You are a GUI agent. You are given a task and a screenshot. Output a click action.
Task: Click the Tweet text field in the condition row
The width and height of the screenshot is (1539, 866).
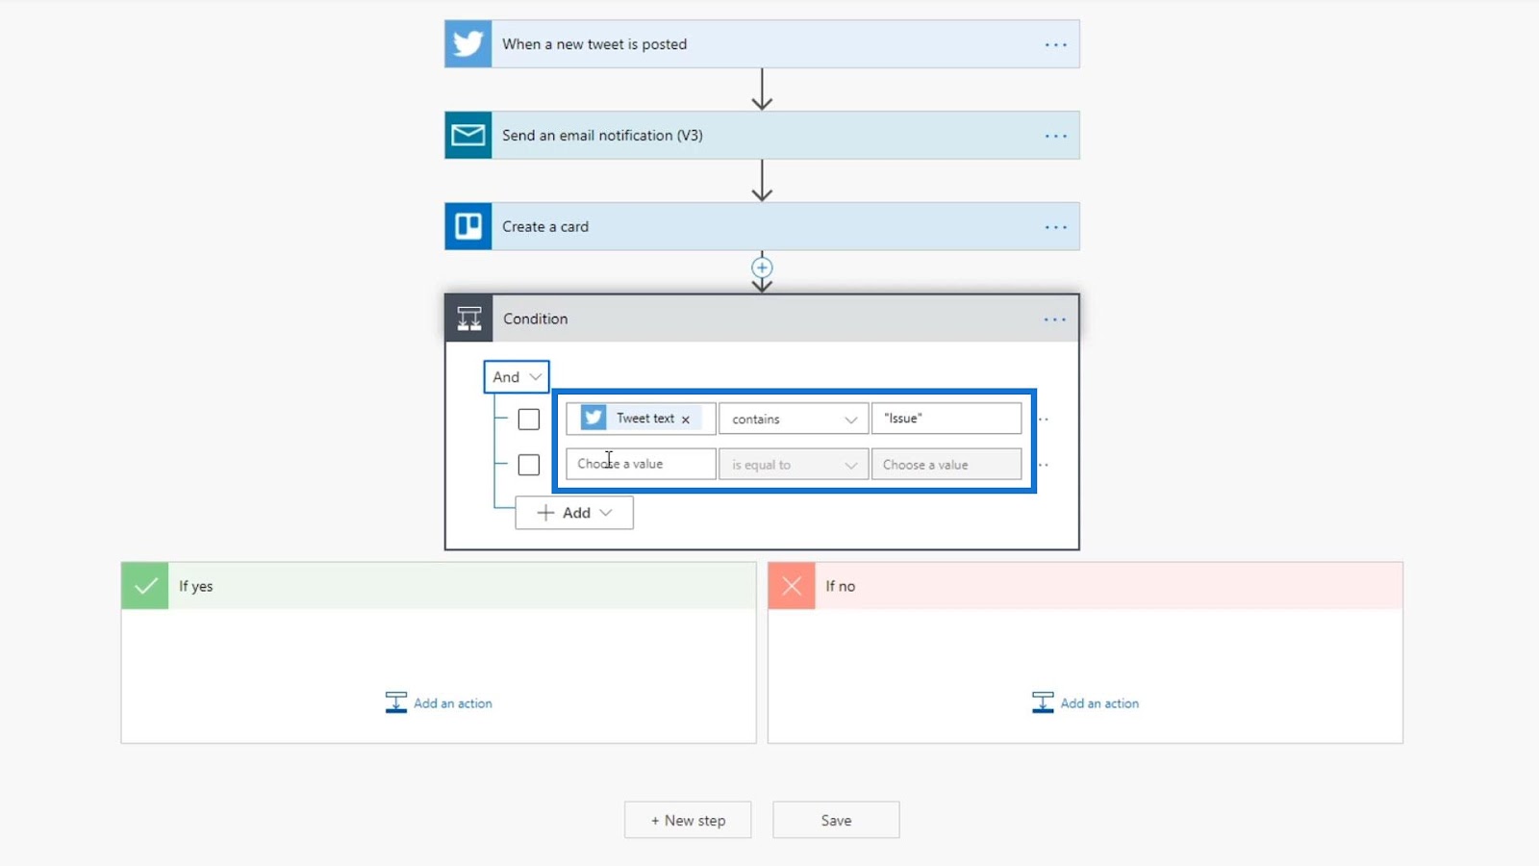click(x=641, y=419)
